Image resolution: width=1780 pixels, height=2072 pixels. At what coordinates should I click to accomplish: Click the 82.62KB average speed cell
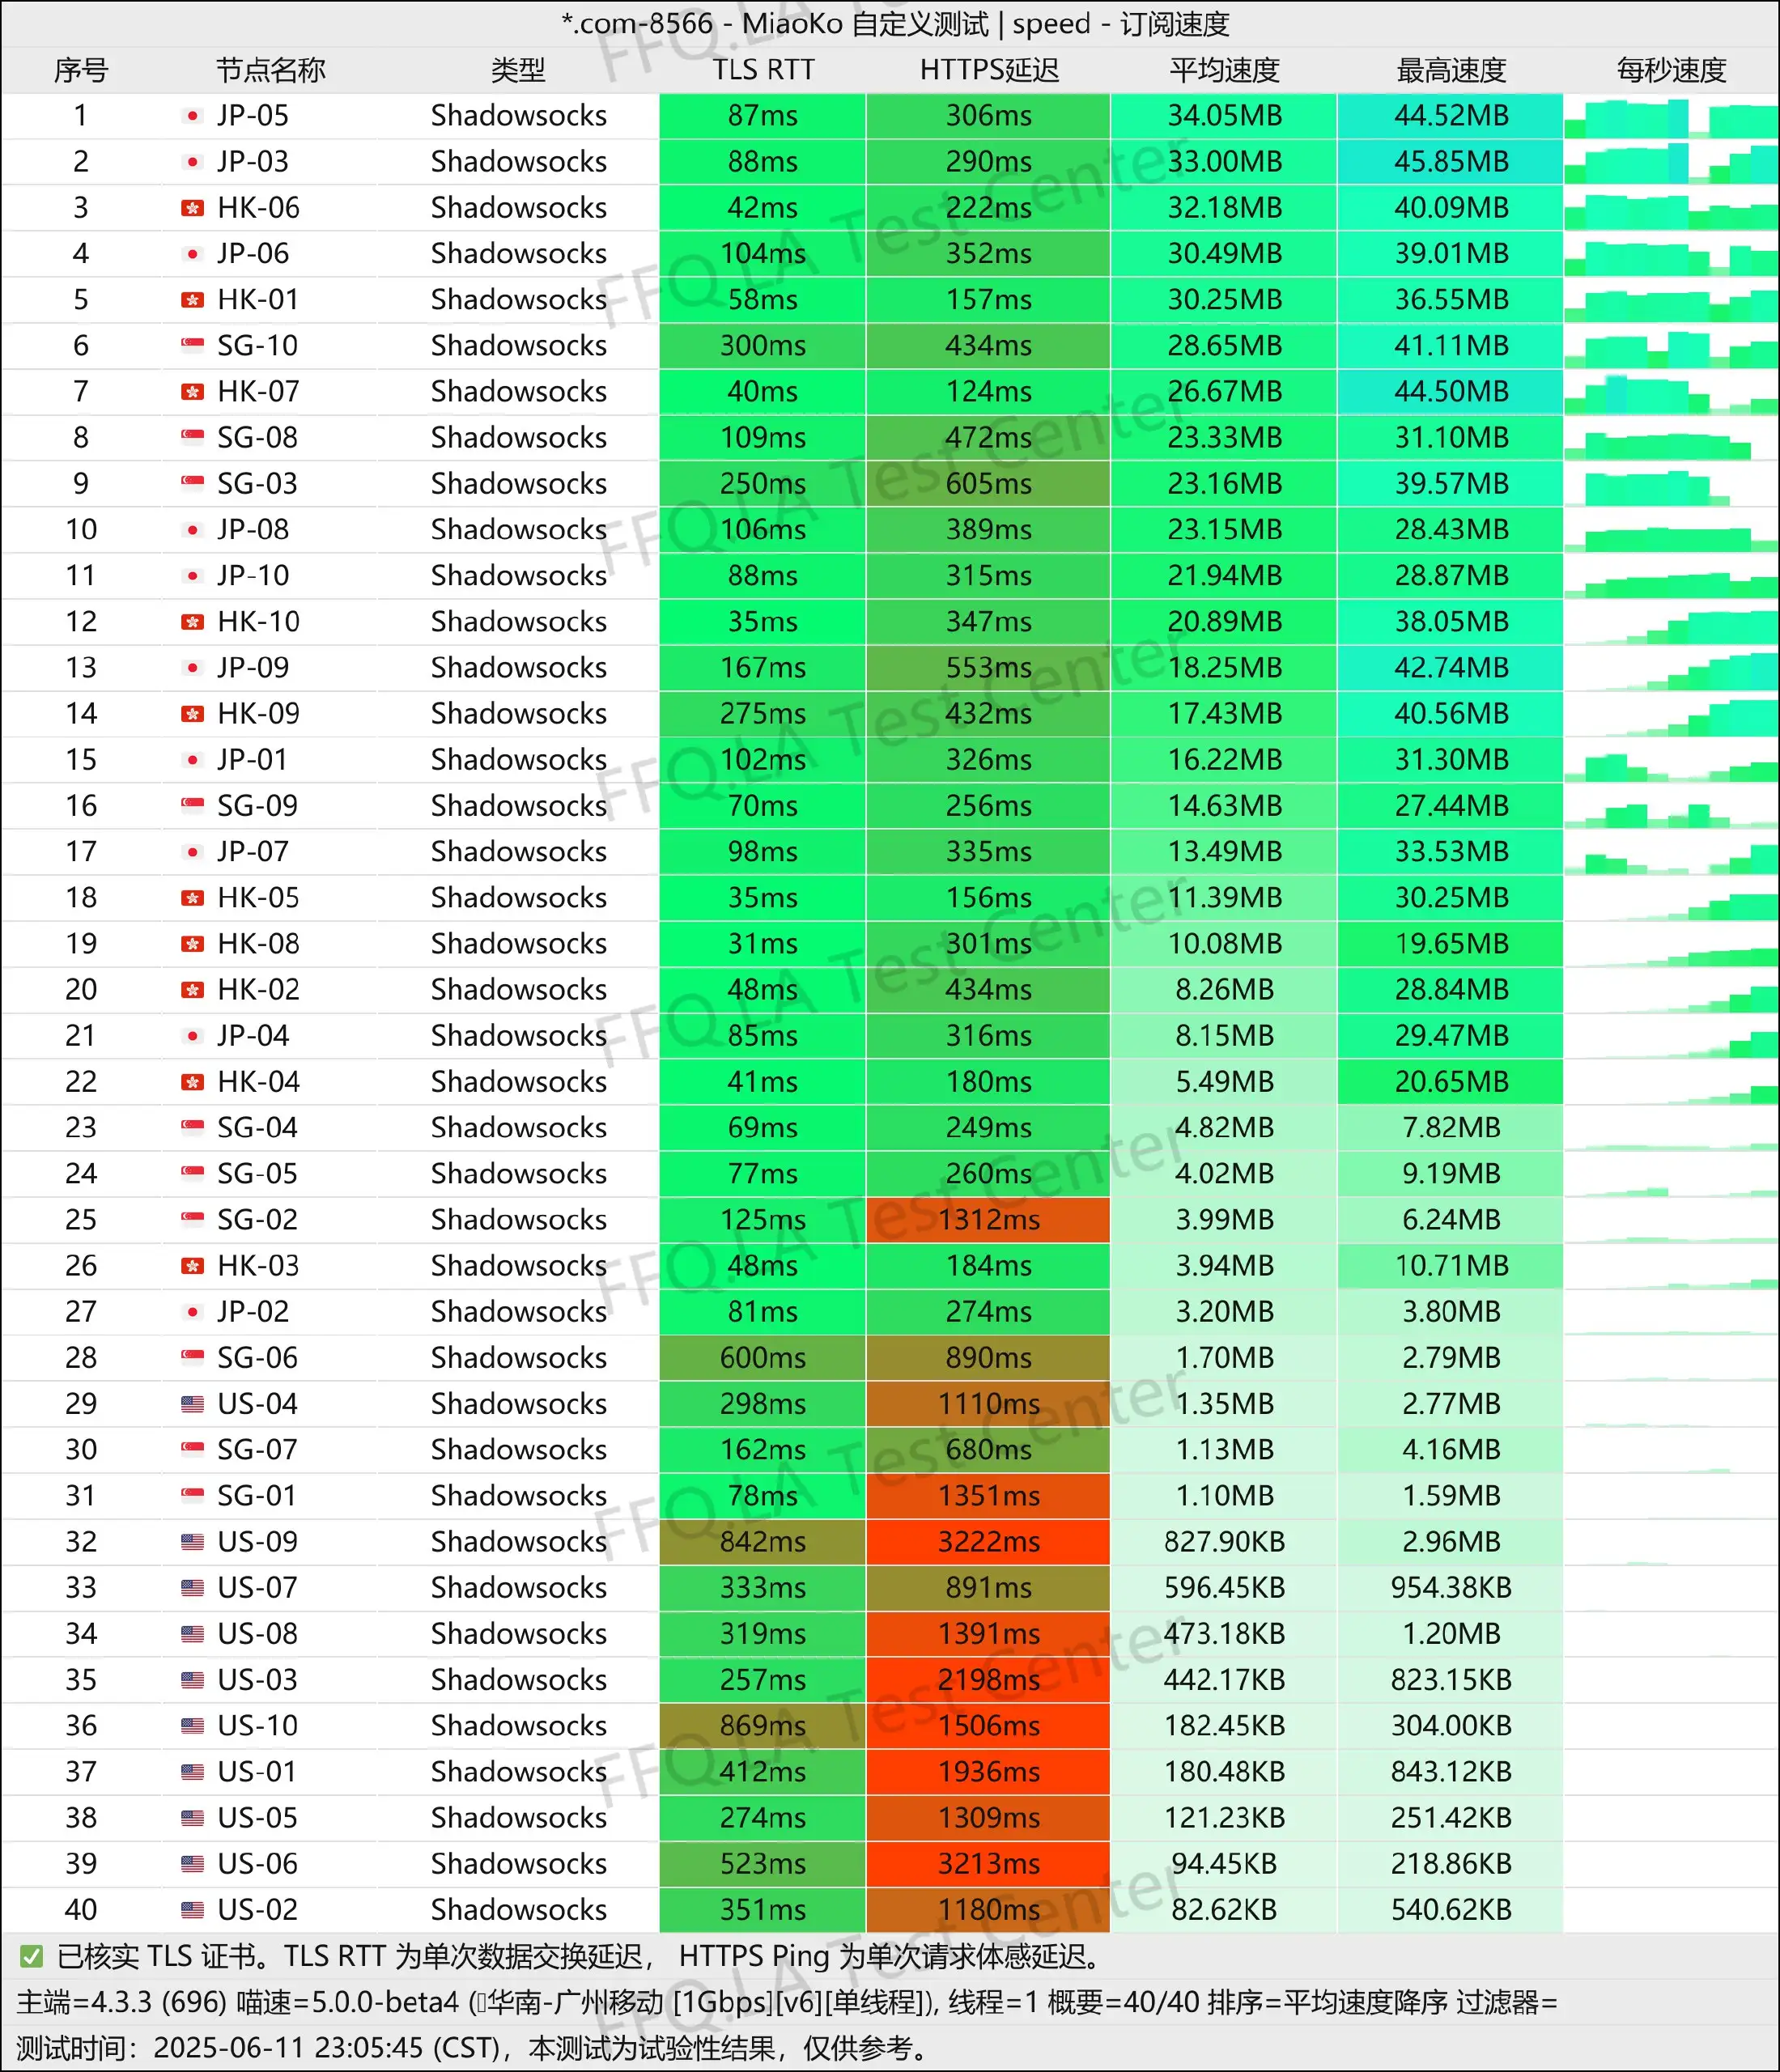point(1224,1910)
